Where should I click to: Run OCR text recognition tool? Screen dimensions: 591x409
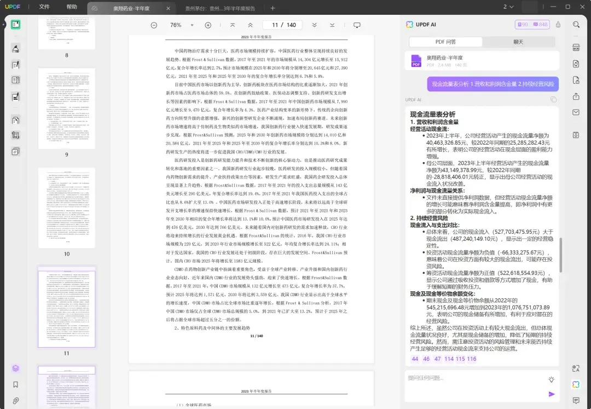(576, 47)
